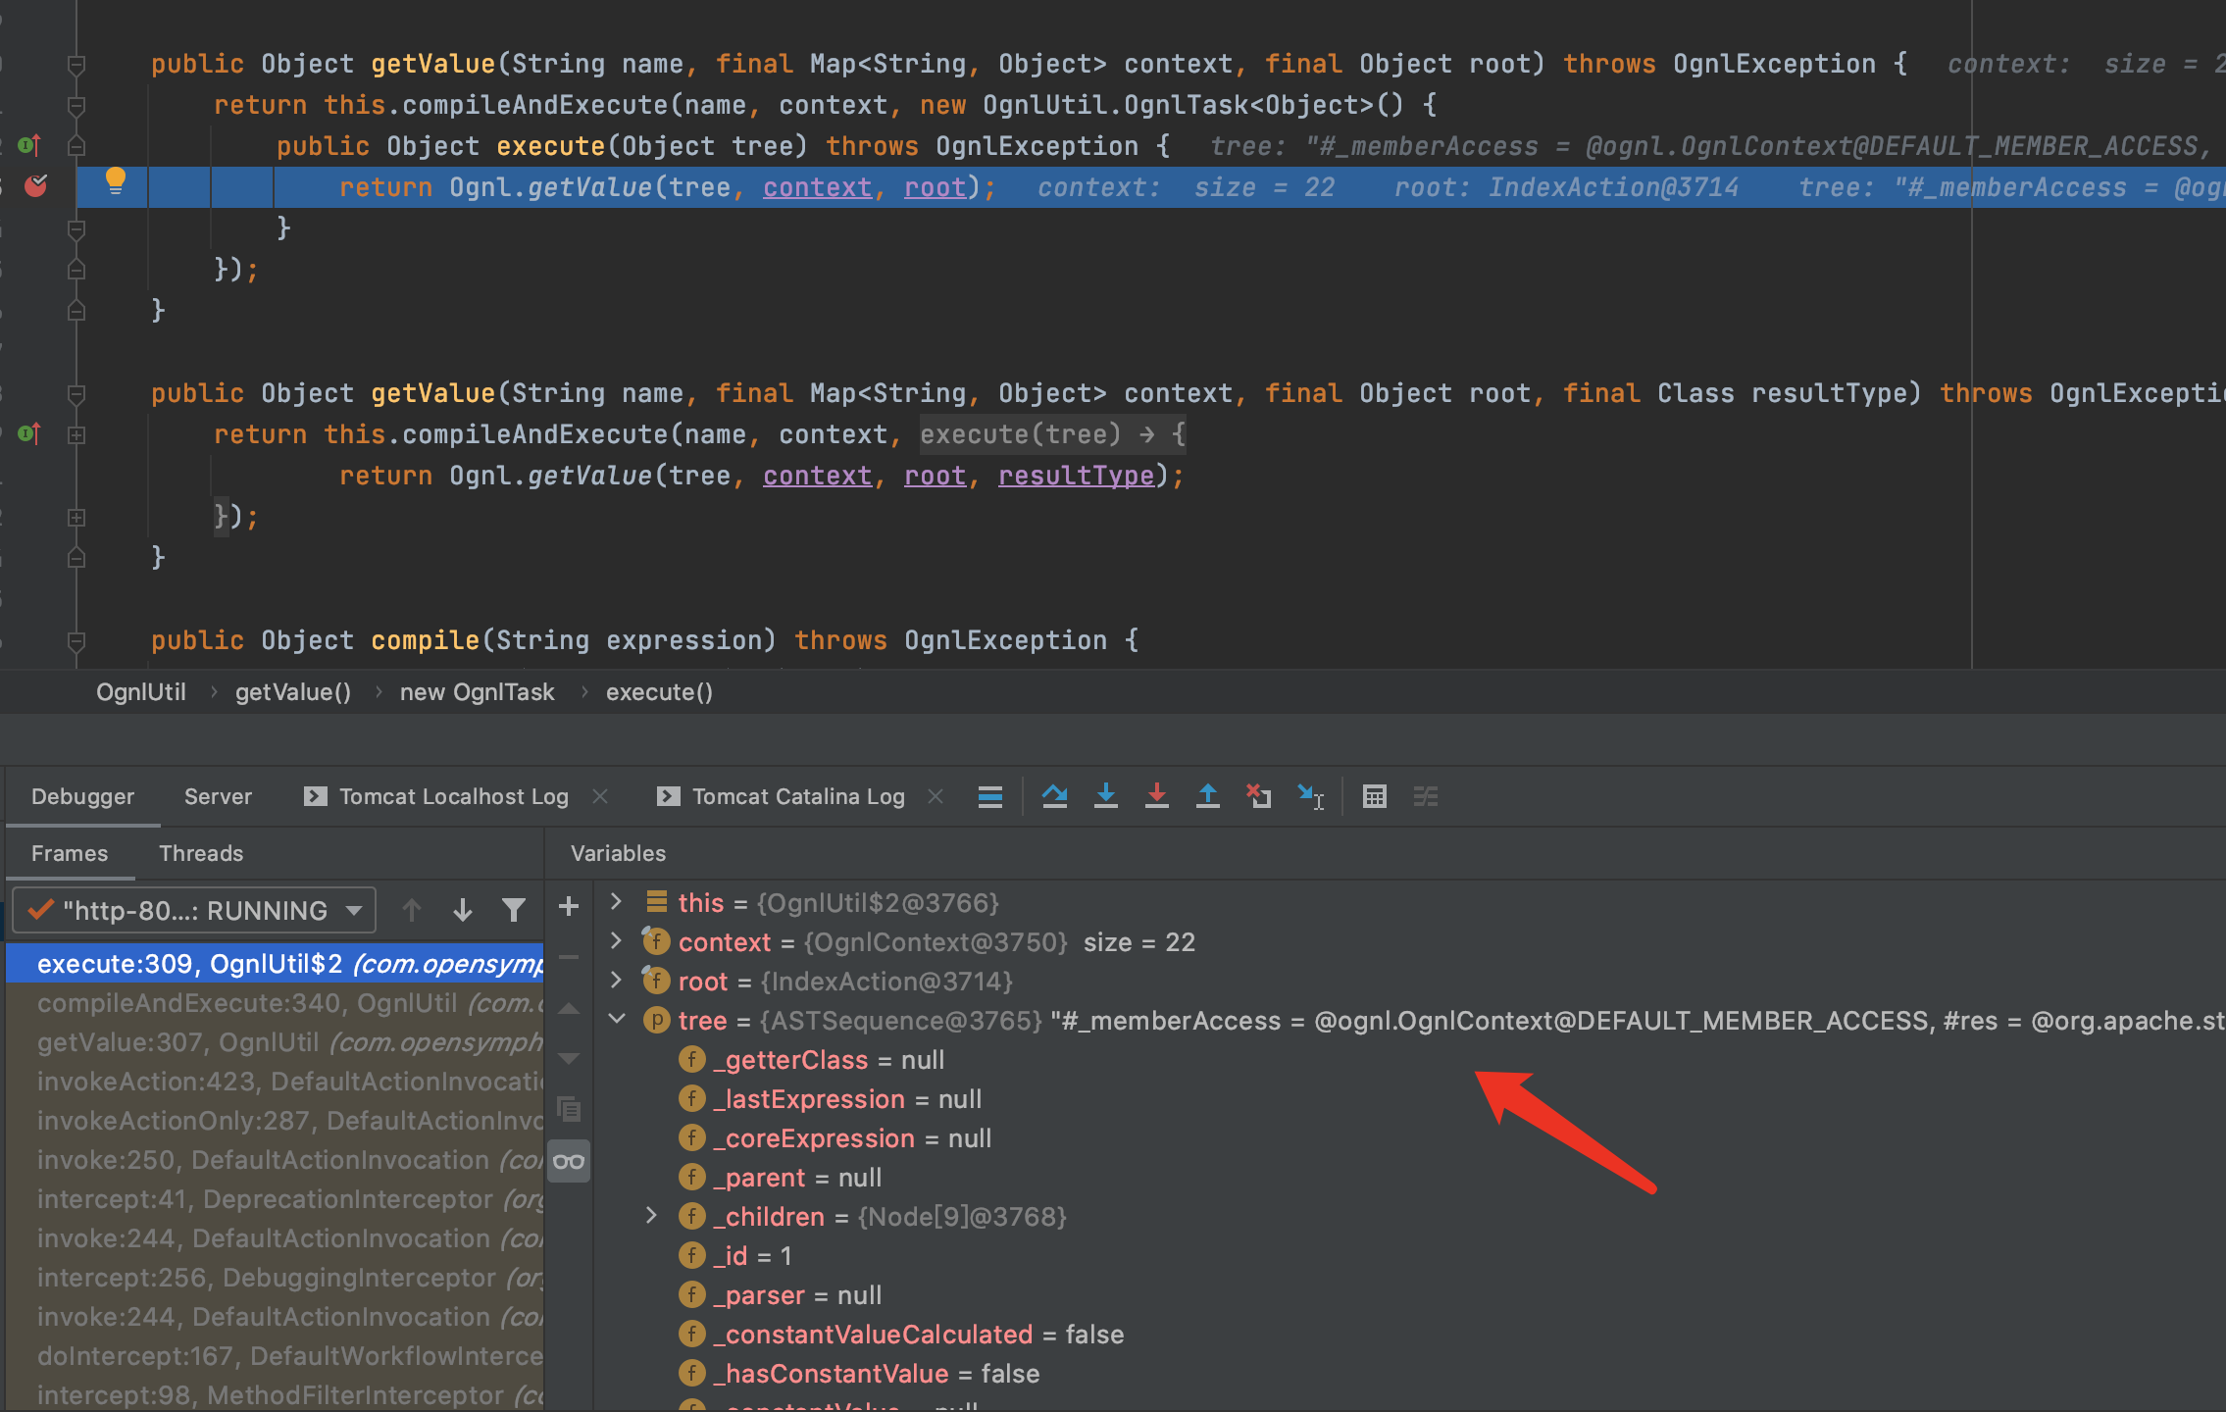The height and width of the screenshot is (1412, 2226).
Task: Select the Frames tab
Action: click(x=69, y=853)
